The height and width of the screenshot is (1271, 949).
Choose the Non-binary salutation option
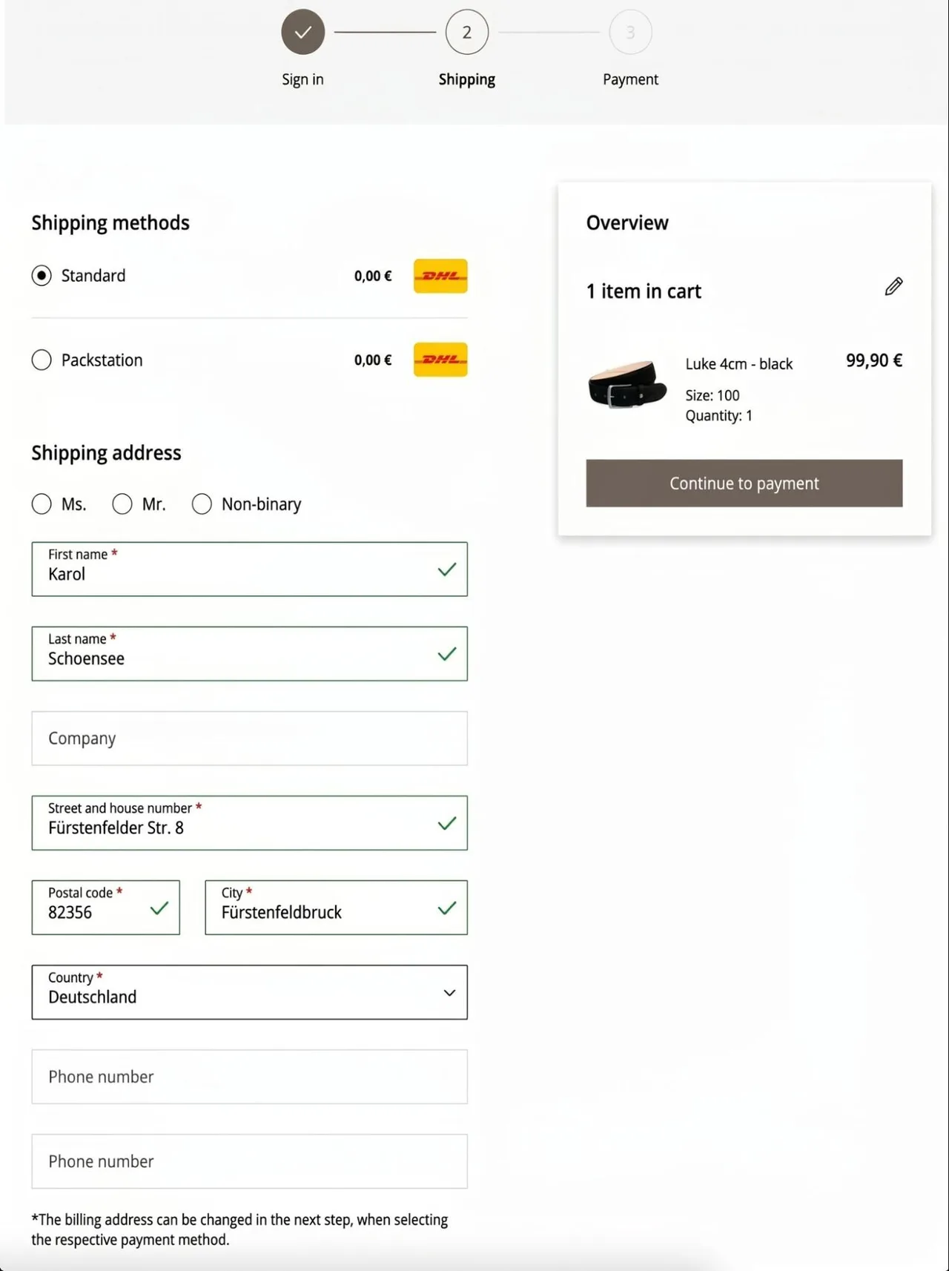pyautogui.click(x=202, y=504)
